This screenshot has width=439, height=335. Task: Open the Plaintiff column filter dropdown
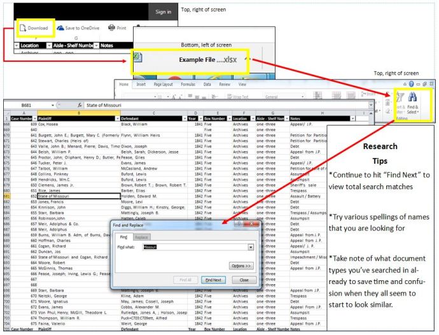pyautogui.click(x=116, y=118)
